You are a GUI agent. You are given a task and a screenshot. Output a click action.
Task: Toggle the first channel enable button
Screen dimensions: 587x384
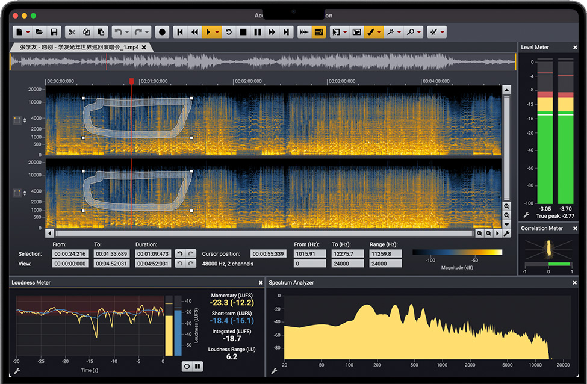(17, 120)
